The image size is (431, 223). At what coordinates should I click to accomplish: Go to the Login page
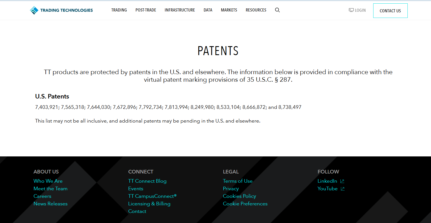(360, 10)
